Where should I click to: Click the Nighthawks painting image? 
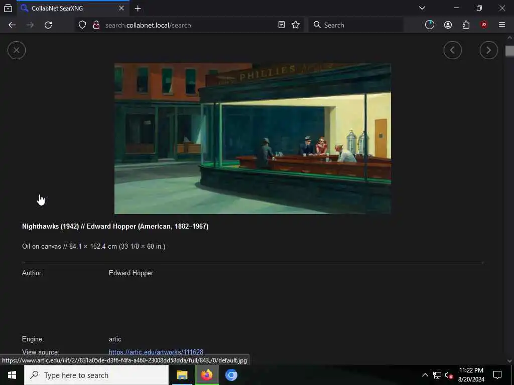pyautogui.click(x=252, y=138)
